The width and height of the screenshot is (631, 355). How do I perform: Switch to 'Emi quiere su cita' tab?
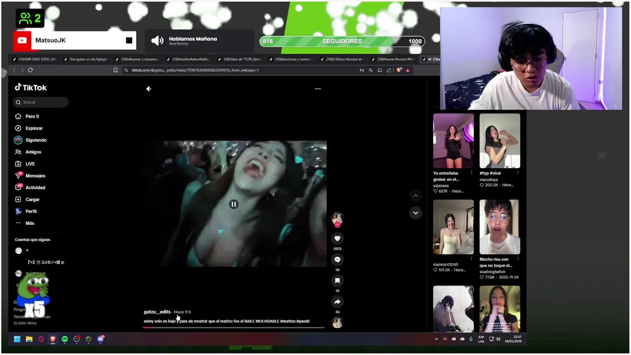(86, 59)
